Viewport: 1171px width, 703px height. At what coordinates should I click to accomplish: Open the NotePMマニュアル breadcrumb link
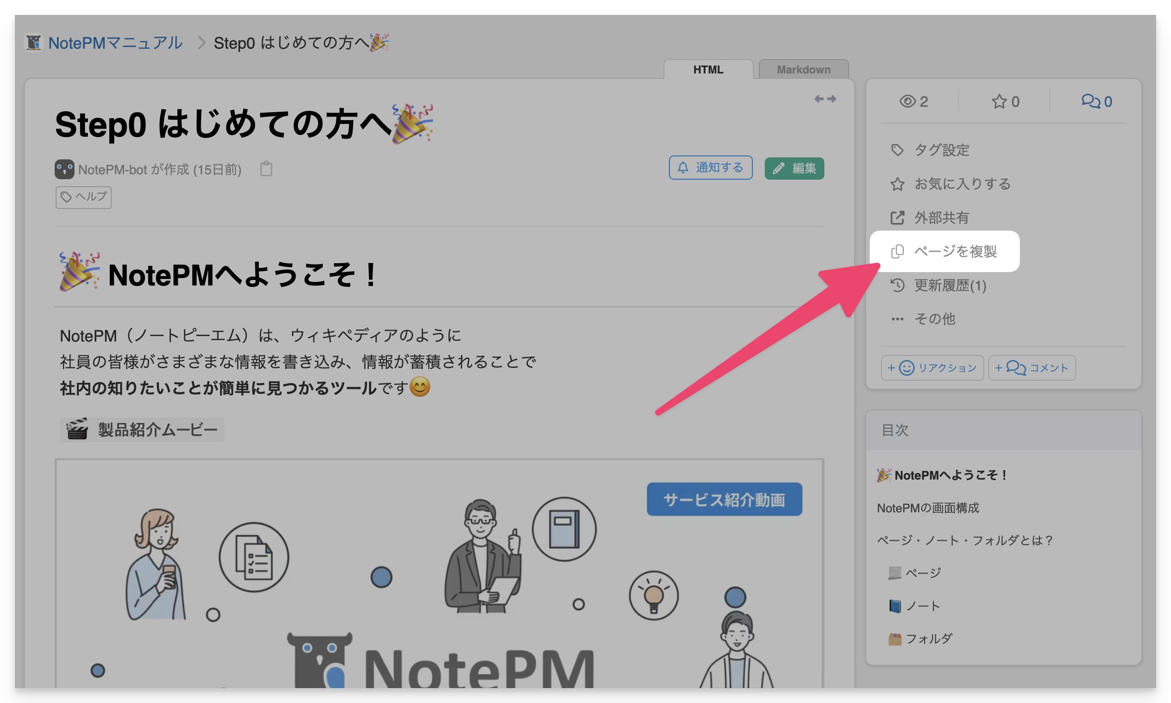pyautogui.click(x=115, y=43)
